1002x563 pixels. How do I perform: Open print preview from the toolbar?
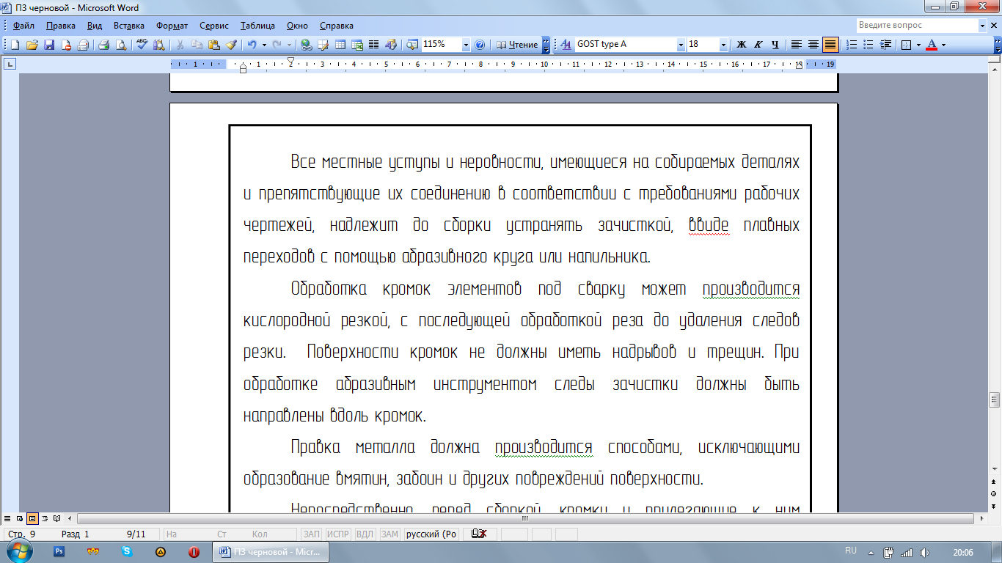[x=120, y=45]
